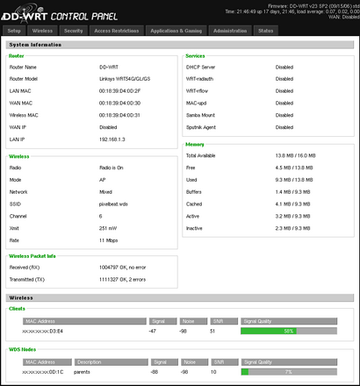The image size is (360, 386).
Task: Click the Transmitted (TX) packet count
Action: tap(122, 280)
